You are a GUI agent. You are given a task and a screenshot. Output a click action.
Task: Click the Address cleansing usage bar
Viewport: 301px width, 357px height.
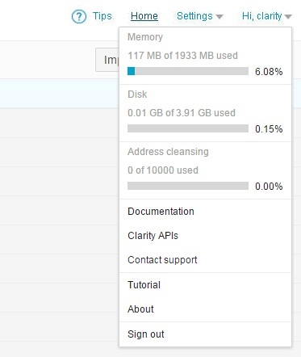pyautogui.click(x=188, y=186)
